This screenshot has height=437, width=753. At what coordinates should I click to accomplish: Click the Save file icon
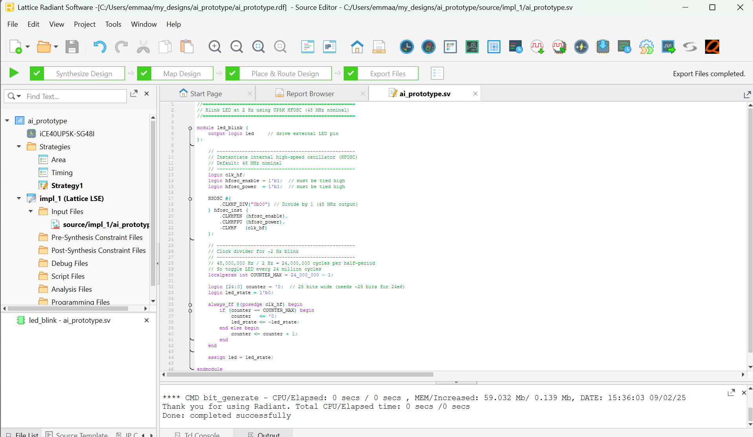[x=72, y=47]
